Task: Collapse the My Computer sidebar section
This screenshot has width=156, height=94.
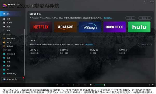Action: pyautogui.click(x=22, y=50)
